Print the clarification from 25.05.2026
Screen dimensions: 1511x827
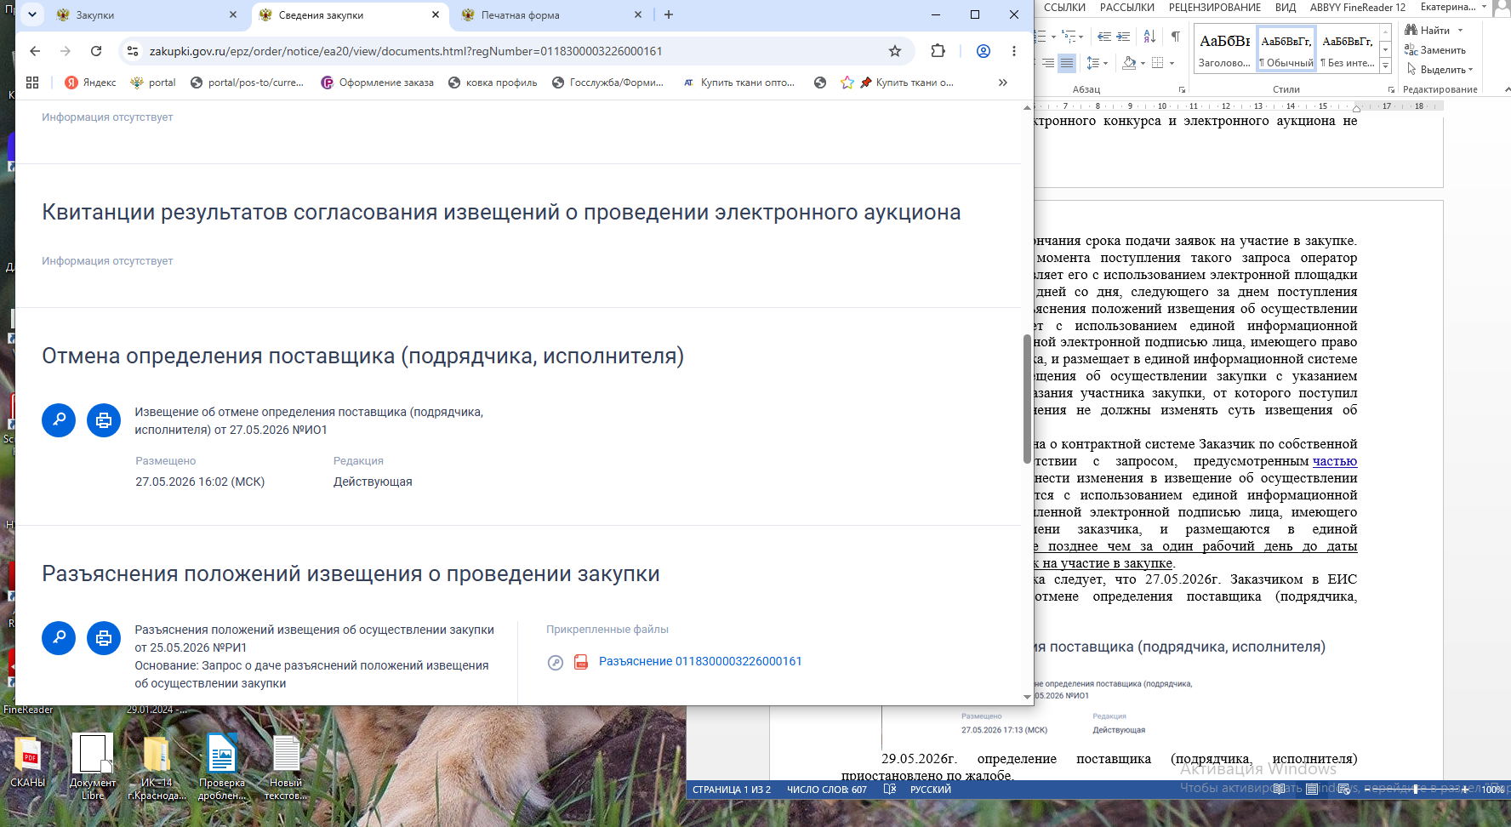104,638
